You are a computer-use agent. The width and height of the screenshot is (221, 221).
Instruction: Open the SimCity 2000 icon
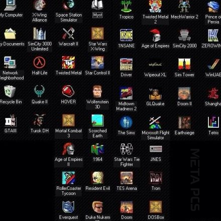184,35
